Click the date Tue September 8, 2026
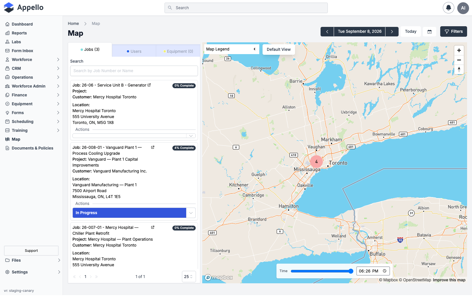Viewport: 472px width, 301px height. point(360,32)
